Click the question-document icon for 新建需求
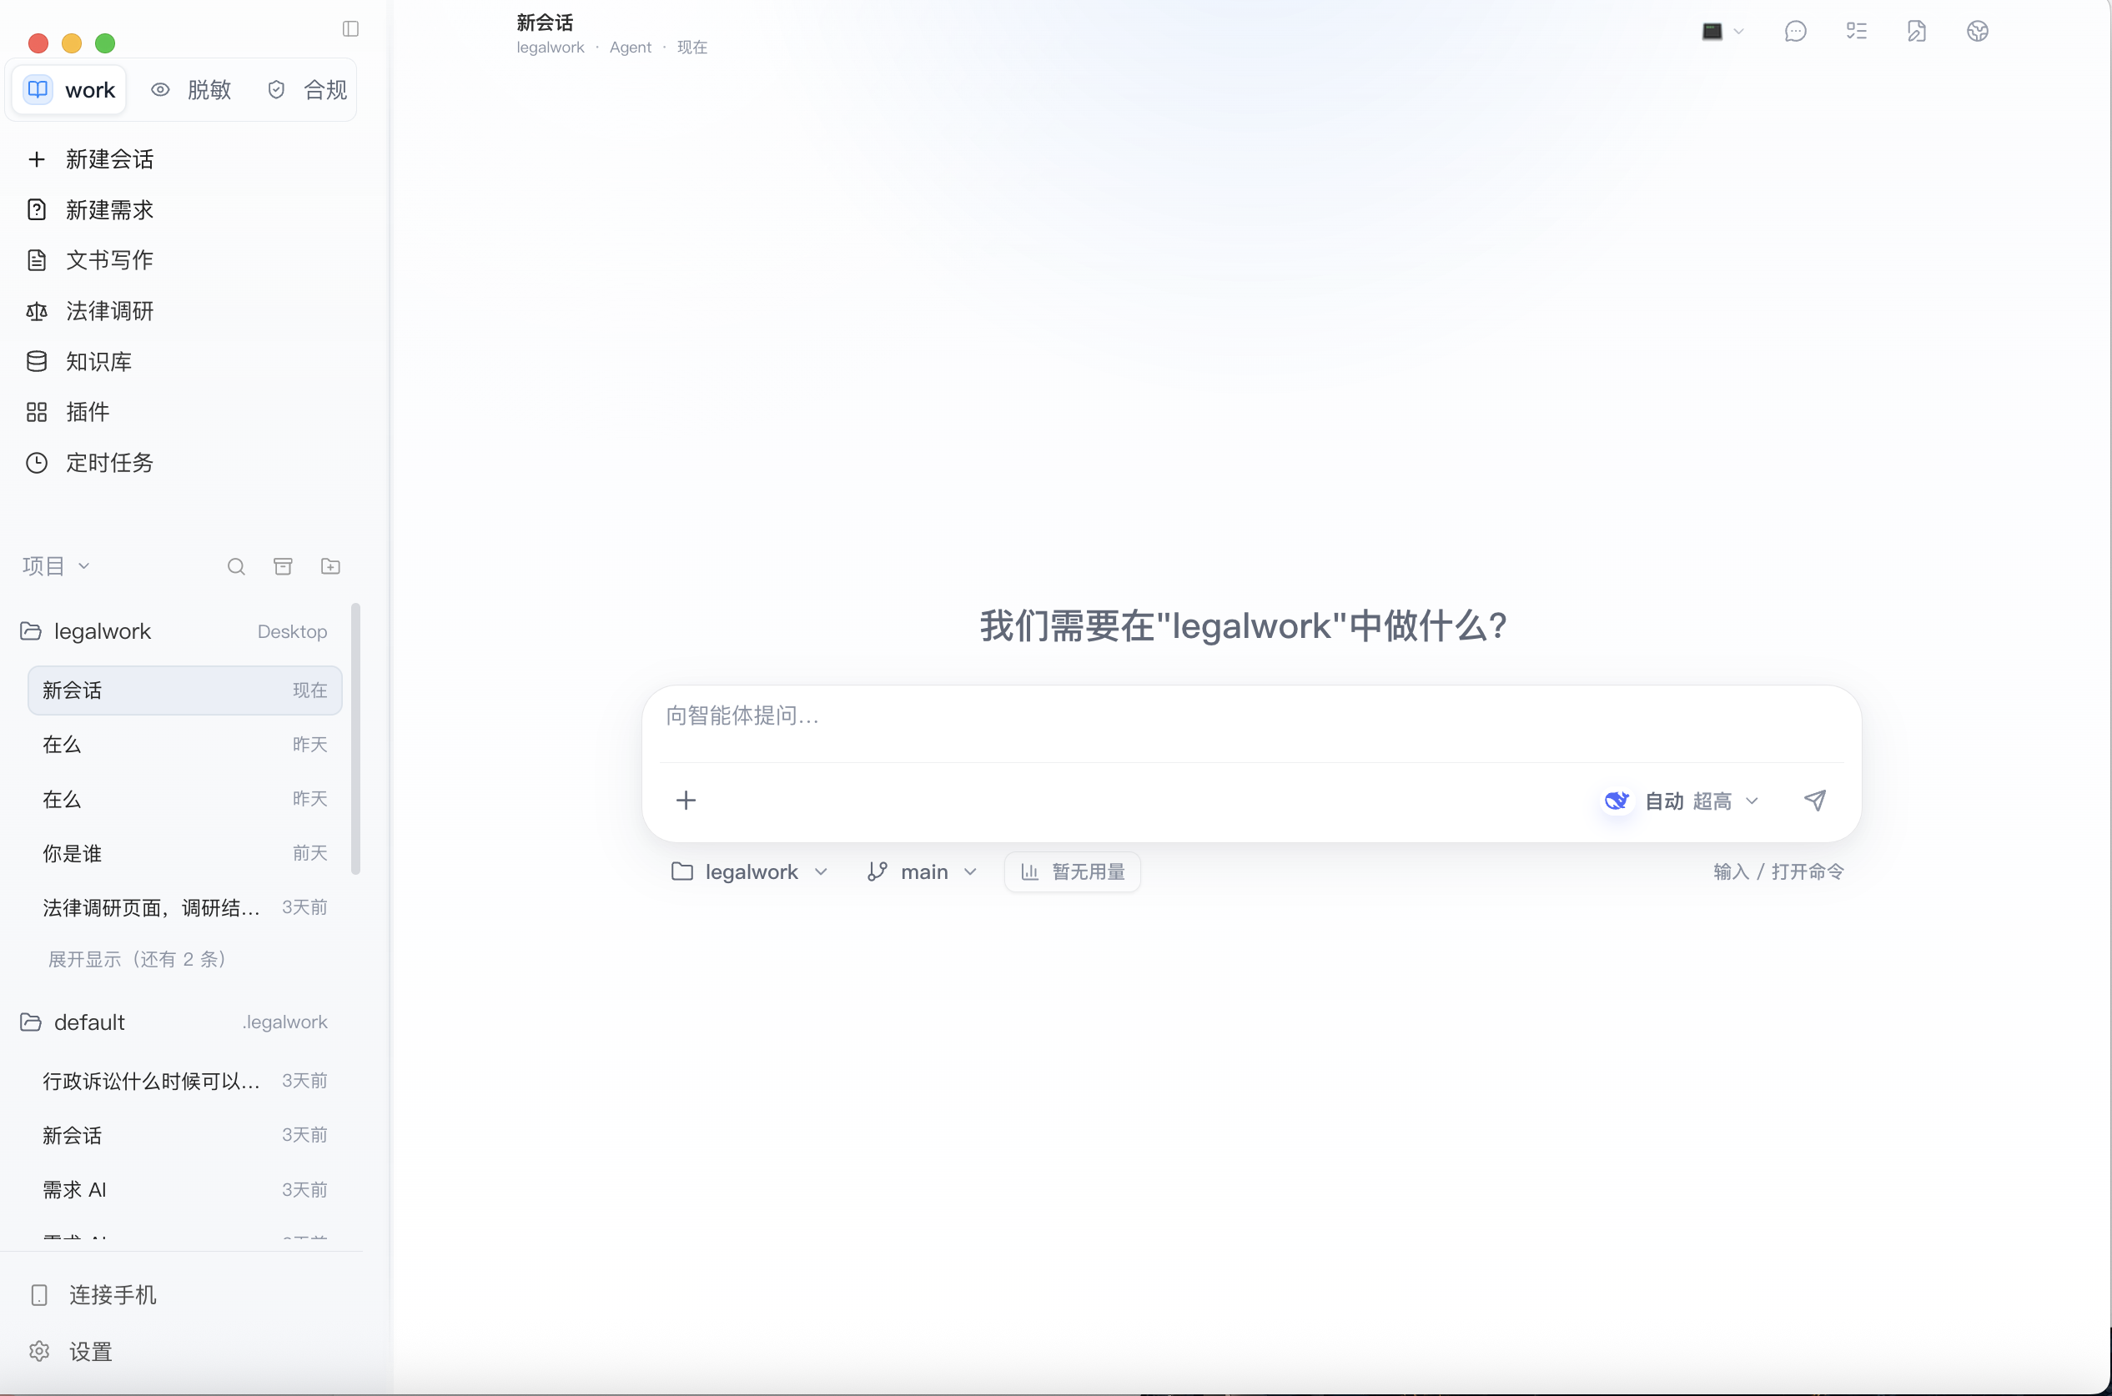The image size is (2112, 1396). pos(37,210)
